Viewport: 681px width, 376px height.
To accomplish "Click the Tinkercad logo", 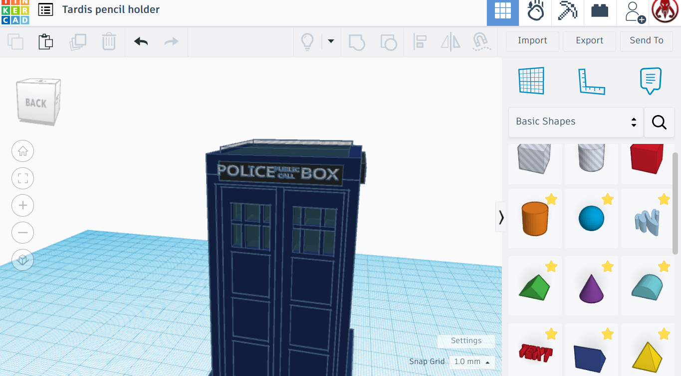I will click(15, 12).
